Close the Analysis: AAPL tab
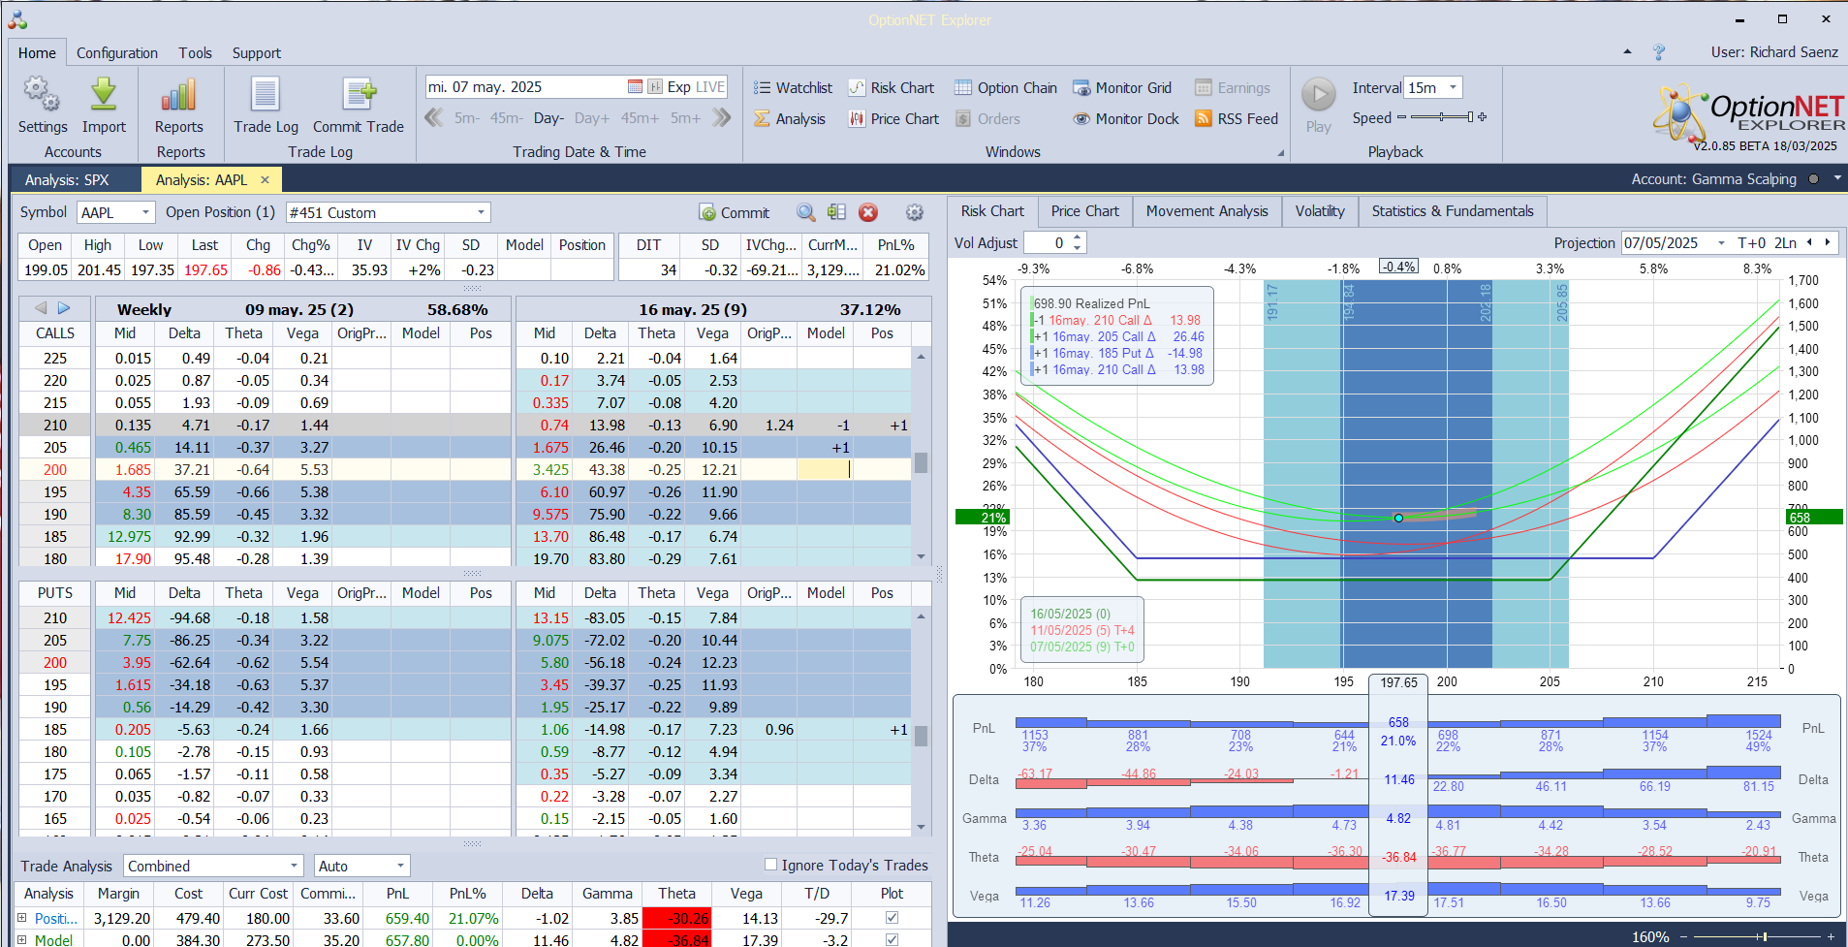 pyautogui.click(x=265, y=179)
